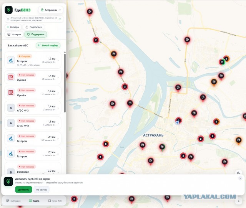Click the 5 cluster marker
Image resolution: width=246 pixels, height=208 pixels.
pos(106,144)
